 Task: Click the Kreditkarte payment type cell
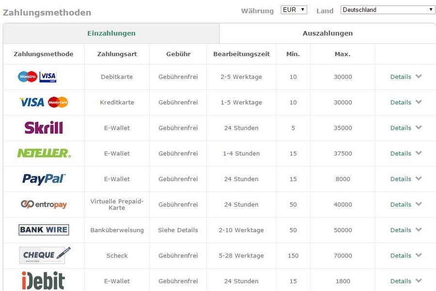coord(117,102)
